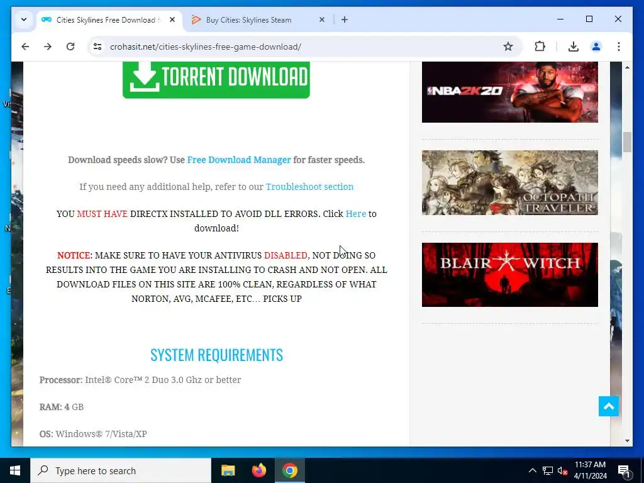This screenshot has width=644, height=483.
Task: Click the Chrome taskbar icon
Action: tap(289, 470)
